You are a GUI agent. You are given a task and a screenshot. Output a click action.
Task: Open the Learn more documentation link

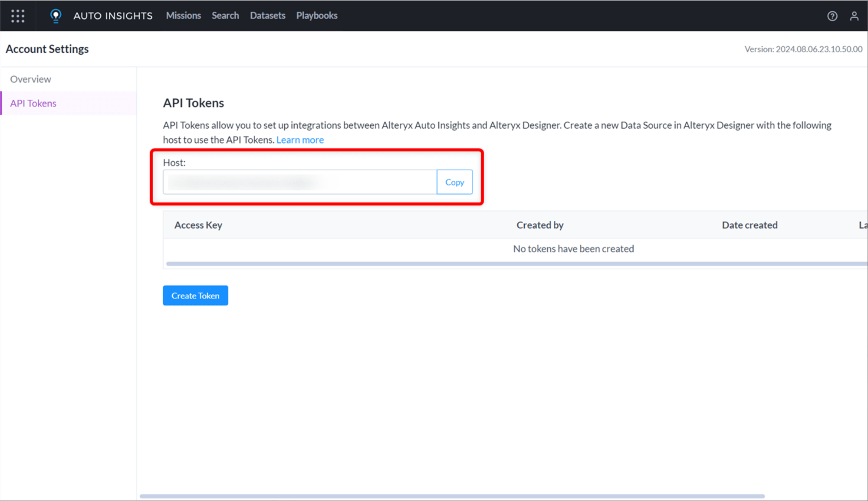(300, 139)
